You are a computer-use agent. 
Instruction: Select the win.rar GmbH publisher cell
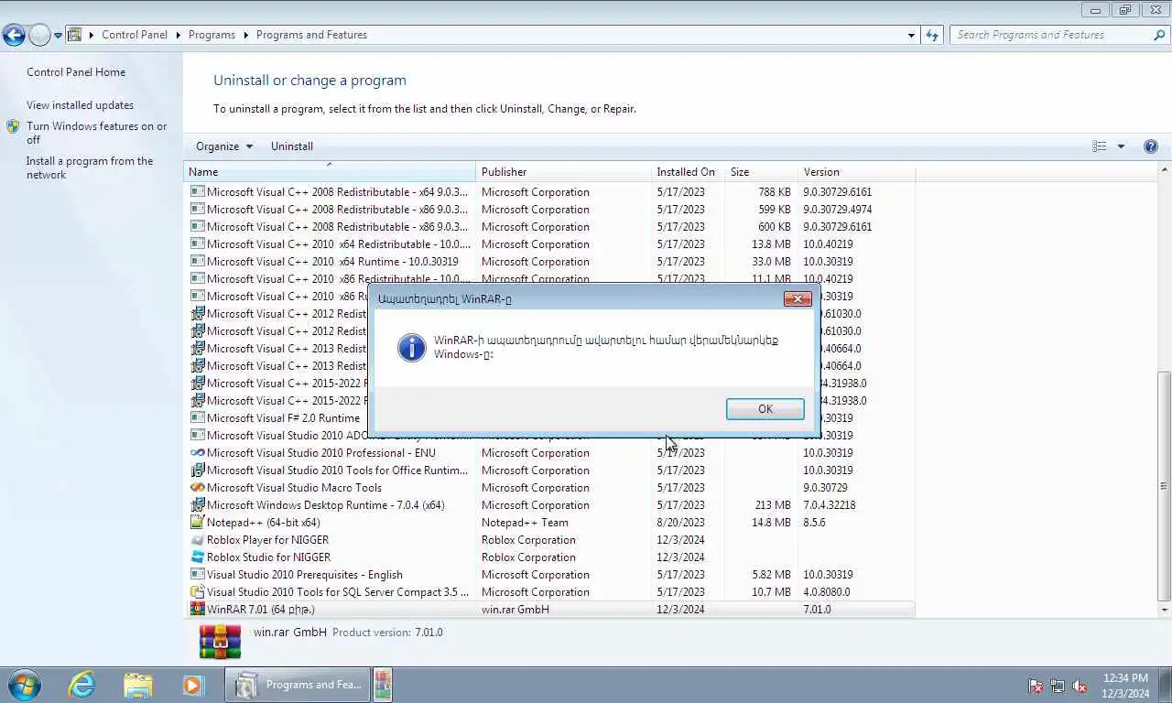point(515,610)
